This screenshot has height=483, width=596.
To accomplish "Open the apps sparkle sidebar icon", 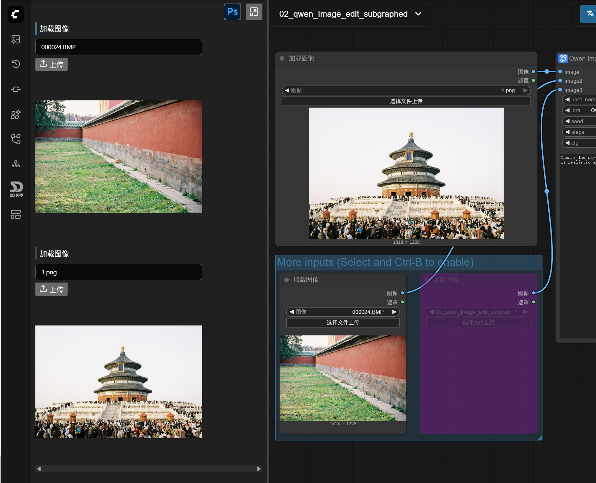I will [16, 114].
